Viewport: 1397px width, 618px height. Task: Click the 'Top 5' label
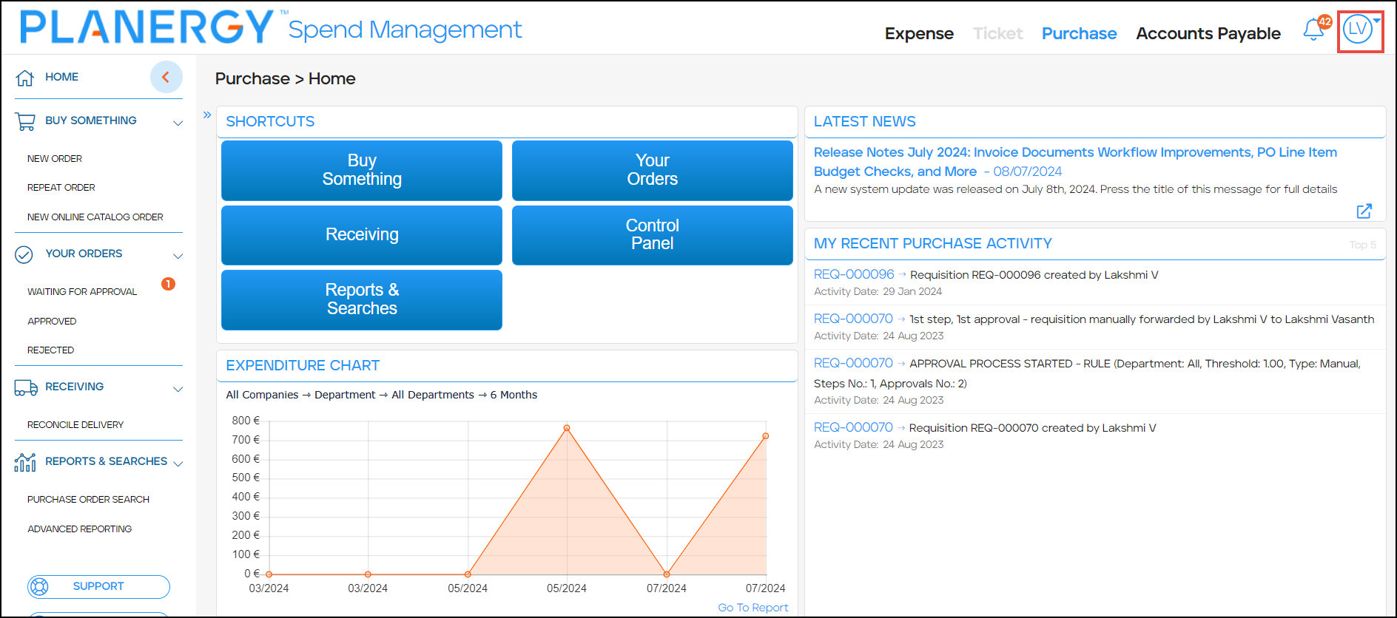[x=1363, y=245]
